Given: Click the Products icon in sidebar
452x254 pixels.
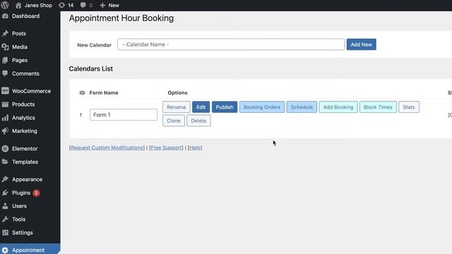Looking at the screenshot, I should (x=5, y=104).
